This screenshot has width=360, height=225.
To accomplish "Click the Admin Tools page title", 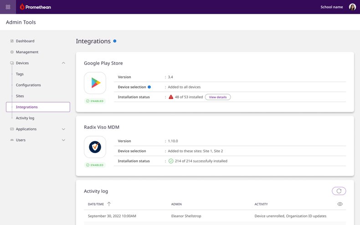I will 21,22.
